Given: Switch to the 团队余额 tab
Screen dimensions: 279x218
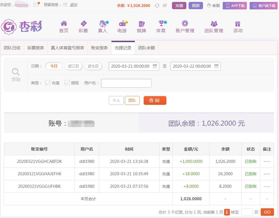Looking at the screenshot, I should (146, 48).
